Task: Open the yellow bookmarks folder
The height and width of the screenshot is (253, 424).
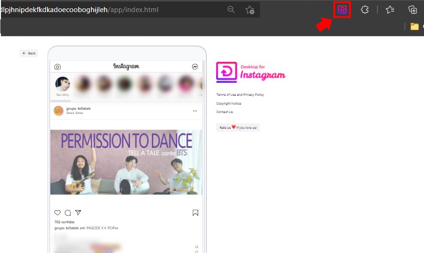Action: click(414, 27)
